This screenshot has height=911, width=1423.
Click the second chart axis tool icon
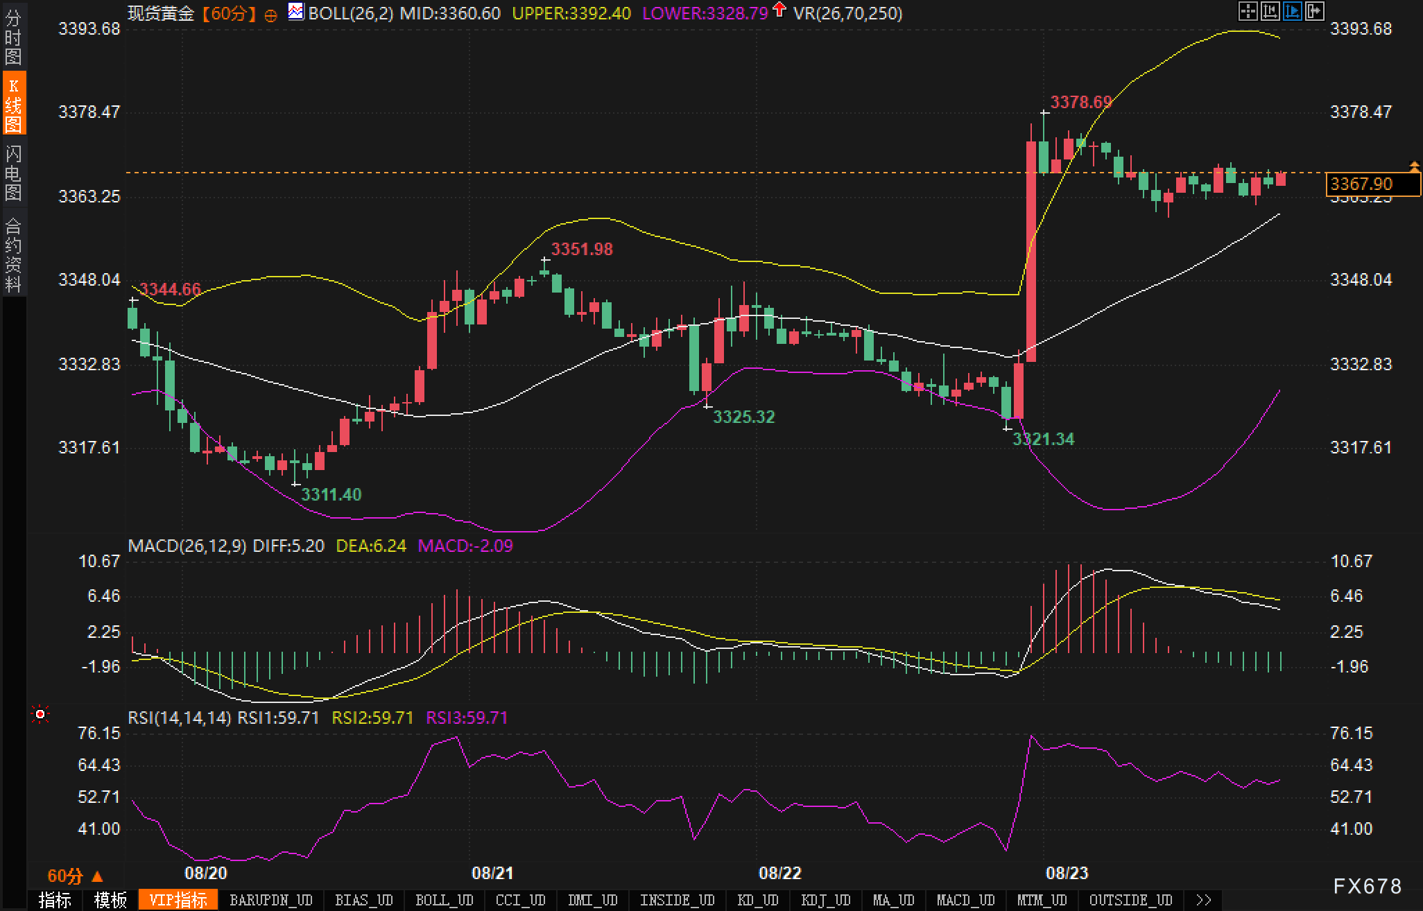1270,11
